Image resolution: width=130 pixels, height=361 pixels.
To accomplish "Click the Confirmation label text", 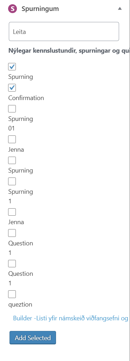I will (x=26, y=98).
